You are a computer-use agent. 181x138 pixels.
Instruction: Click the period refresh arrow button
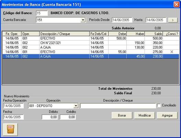173,20
